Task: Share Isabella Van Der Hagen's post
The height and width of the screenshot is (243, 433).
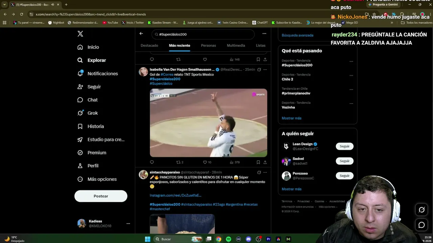Action: [265, 162]
